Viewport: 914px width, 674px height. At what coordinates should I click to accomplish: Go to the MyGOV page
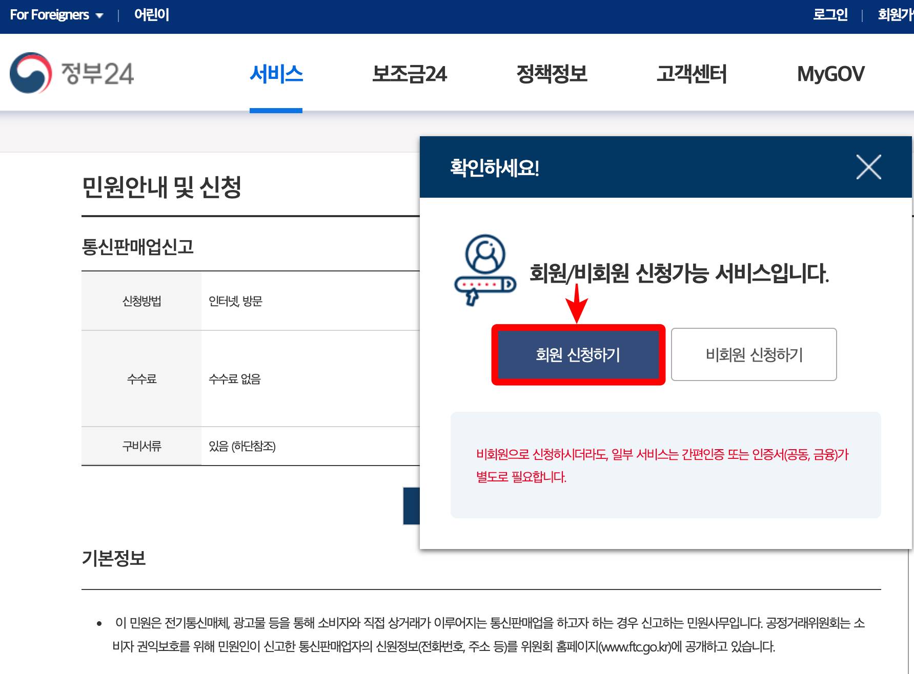tap(830, 74)
